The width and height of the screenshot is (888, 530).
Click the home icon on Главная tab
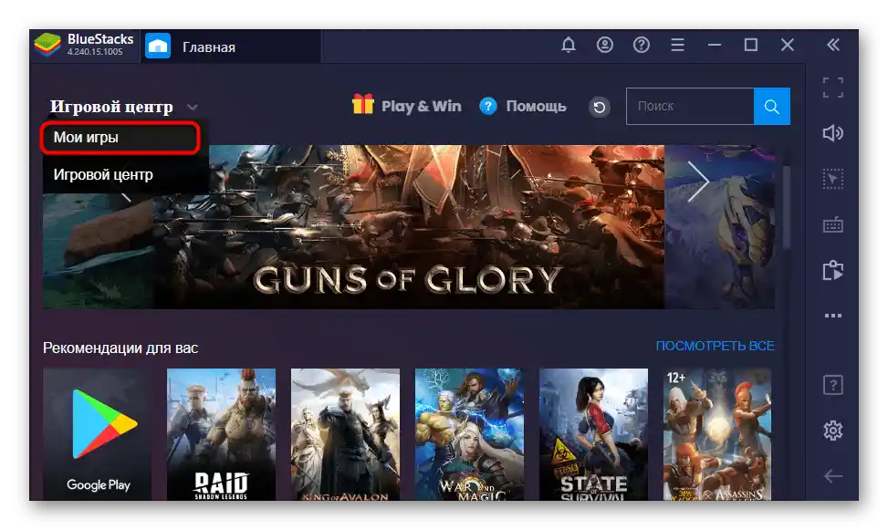click(158, 47)
